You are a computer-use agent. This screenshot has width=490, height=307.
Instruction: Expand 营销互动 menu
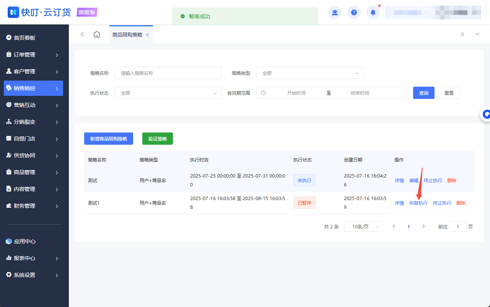33,105
